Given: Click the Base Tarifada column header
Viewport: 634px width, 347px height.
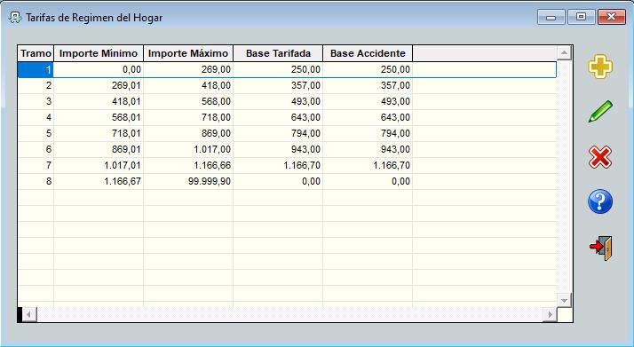Looking at the screenshot, I should point(278,53).
